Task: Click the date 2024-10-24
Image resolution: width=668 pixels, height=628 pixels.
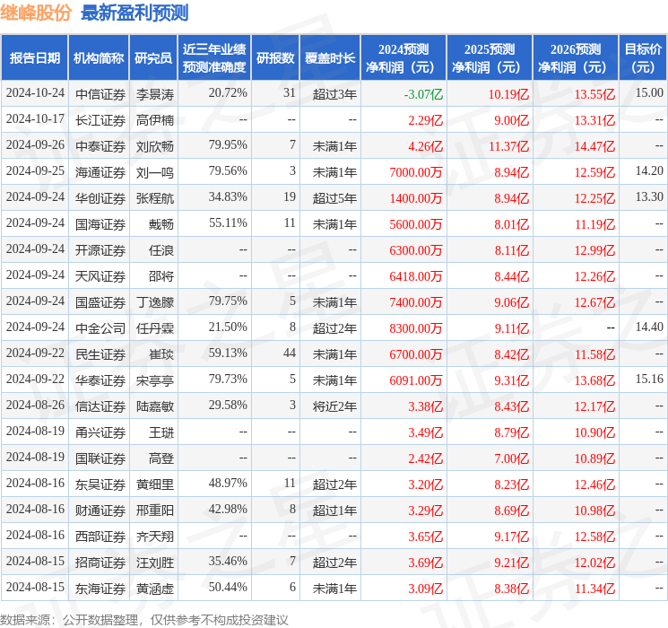Action: (x=35, y=93)
